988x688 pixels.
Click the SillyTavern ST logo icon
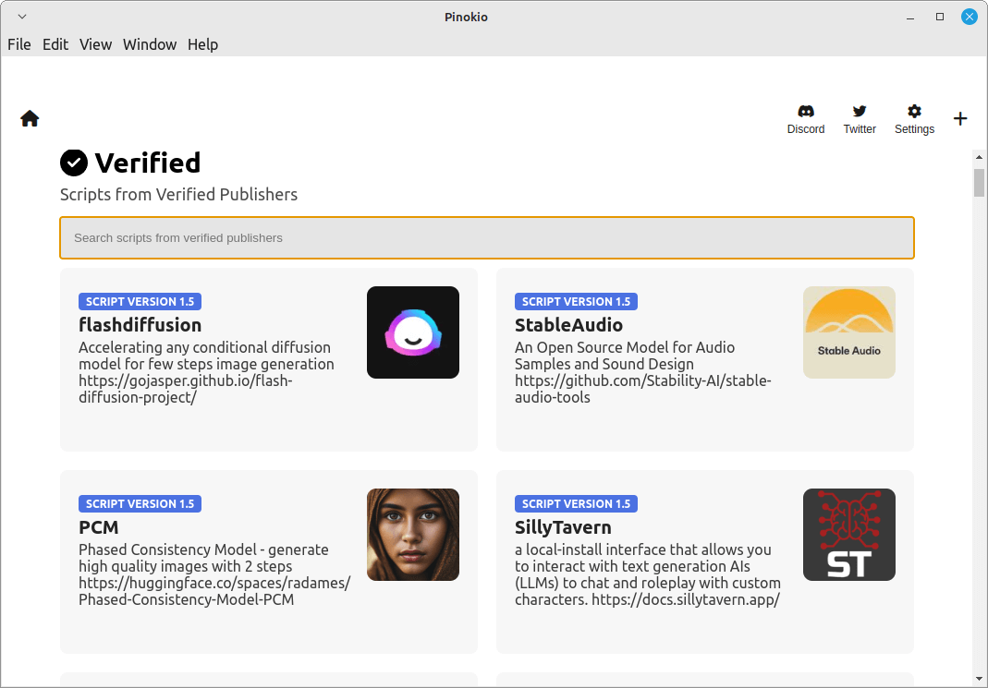(x=848, y=535)
